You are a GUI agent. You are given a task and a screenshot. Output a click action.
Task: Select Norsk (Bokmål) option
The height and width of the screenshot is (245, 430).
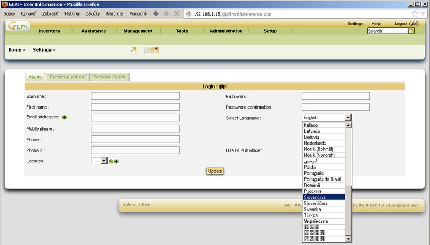pos(324,149)
